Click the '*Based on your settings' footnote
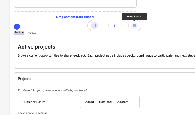 (33, 113)
